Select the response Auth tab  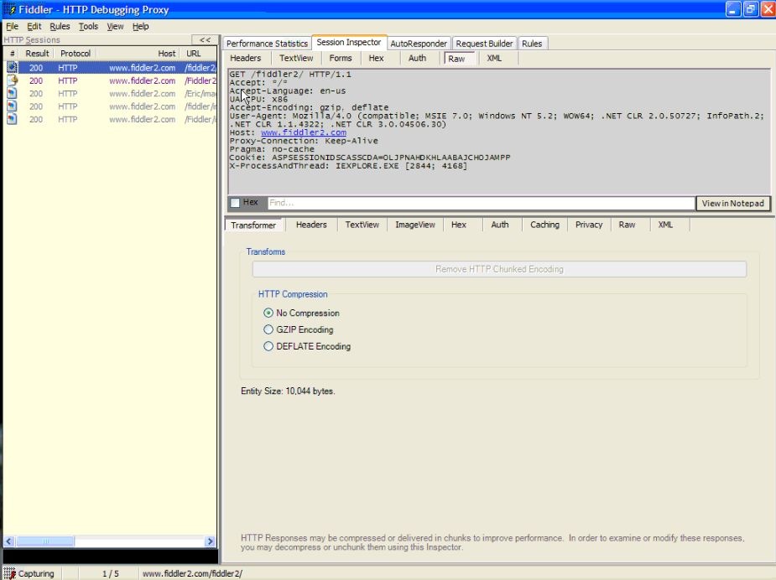click(499, 225)
